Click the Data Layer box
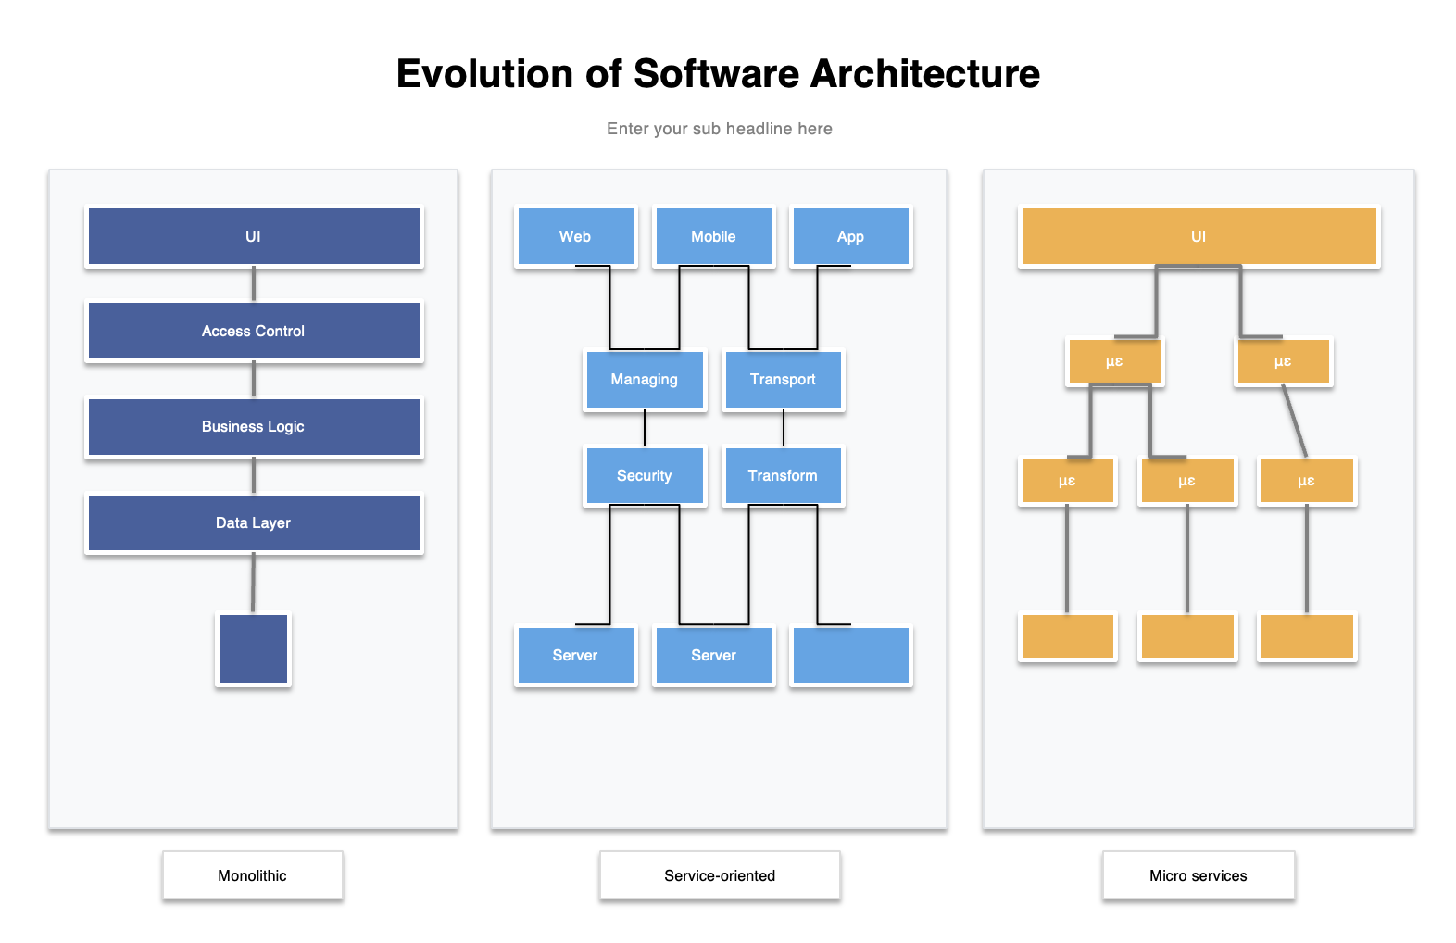 point(253,522)
